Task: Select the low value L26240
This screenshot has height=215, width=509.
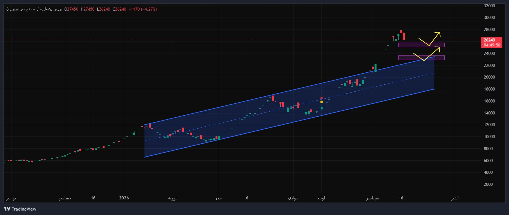Action: [103, 9]
